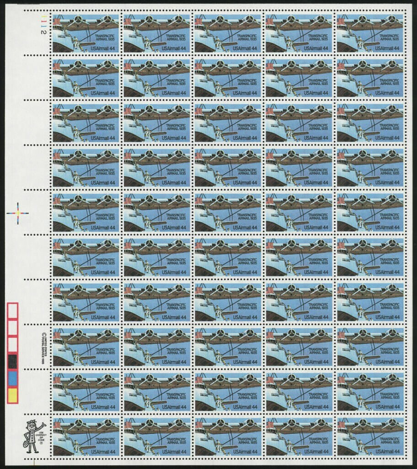Click the American flag on the top-left stamp
This screenshot has width=417, height=469.
(x=57, y=21)
